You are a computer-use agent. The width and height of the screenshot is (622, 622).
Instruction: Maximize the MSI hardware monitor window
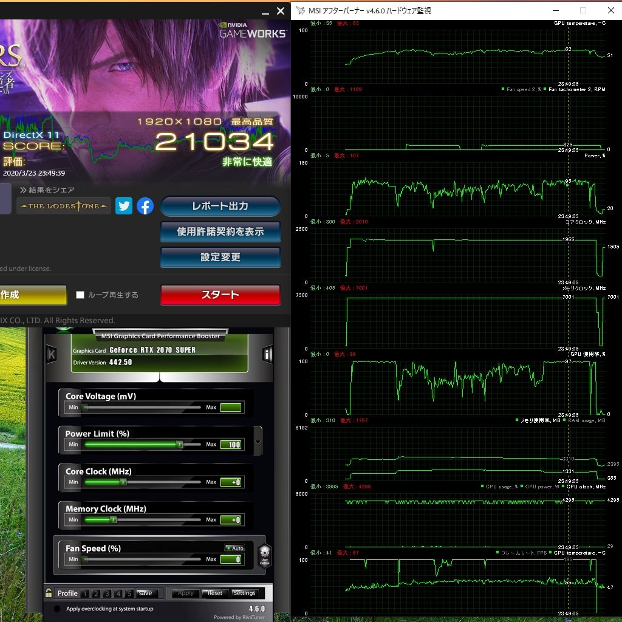click(583, 10)
